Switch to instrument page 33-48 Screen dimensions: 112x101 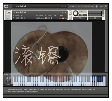tap(84, 6)
